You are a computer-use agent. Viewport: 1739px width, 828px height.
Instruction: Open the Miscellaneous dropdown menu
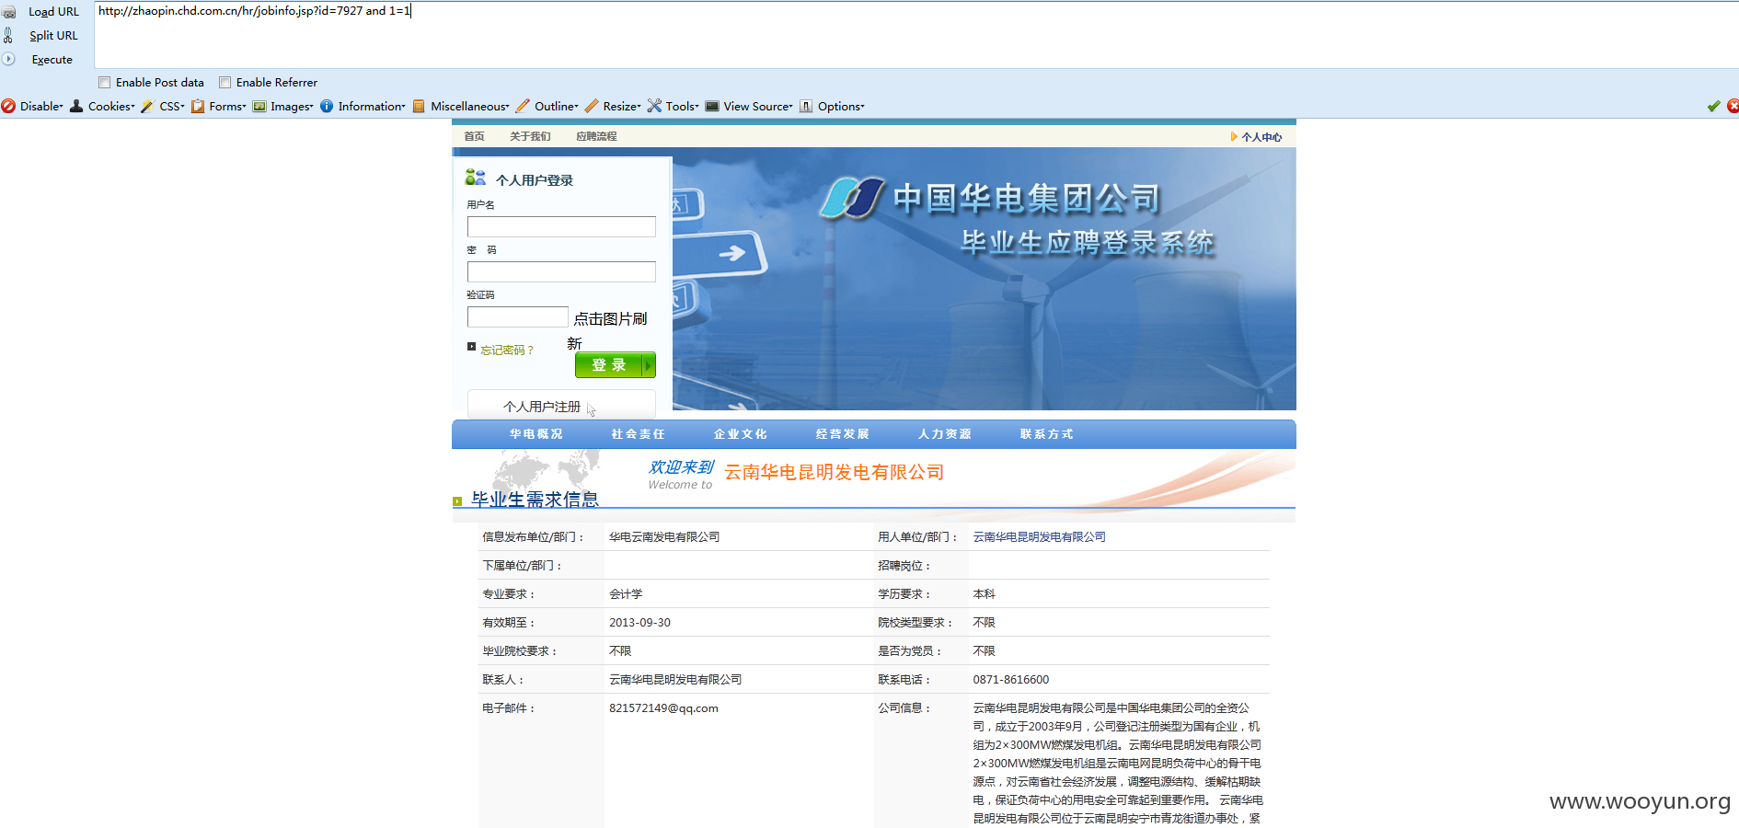click(x=470, y=107)
